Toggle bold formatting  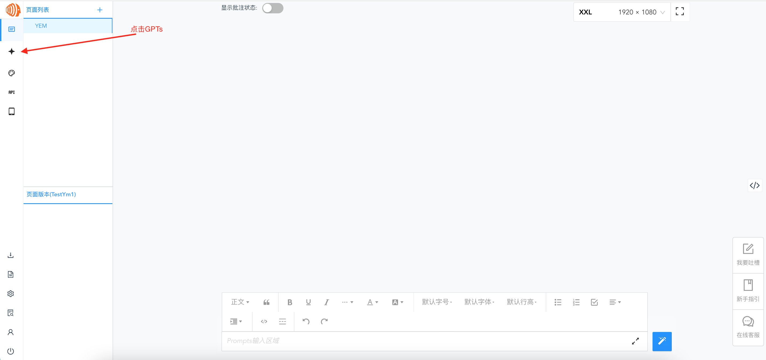[290, 302]
